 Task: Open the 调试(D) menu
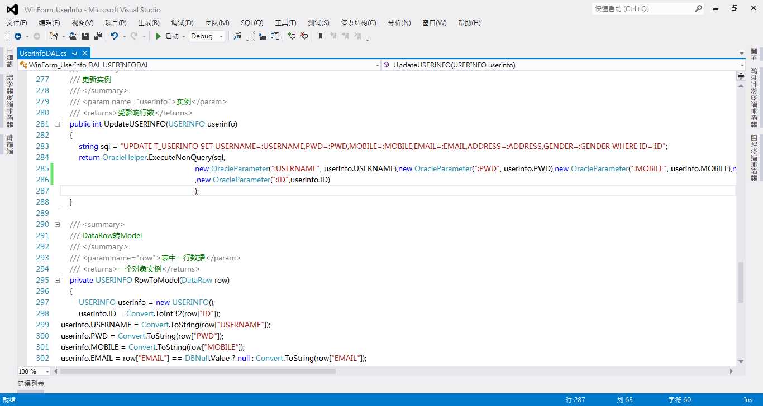(182, 22)
